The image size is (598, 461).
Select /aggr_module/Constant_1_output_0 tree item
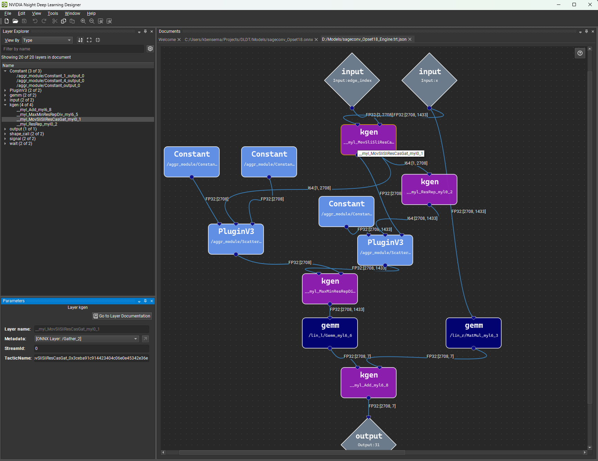[50, 76]
